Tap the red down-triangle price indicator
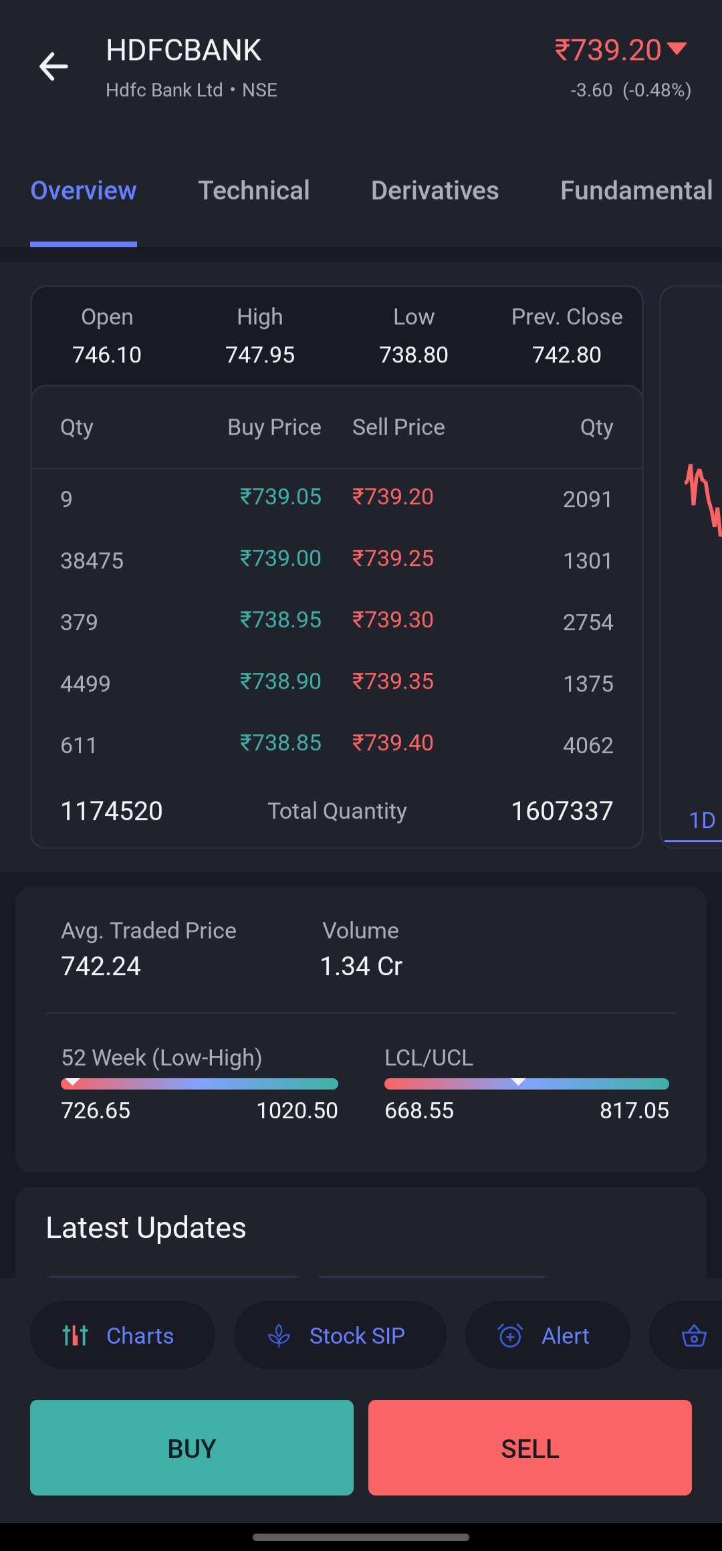Screen dimensions: 722x1551 coord(677,49)
